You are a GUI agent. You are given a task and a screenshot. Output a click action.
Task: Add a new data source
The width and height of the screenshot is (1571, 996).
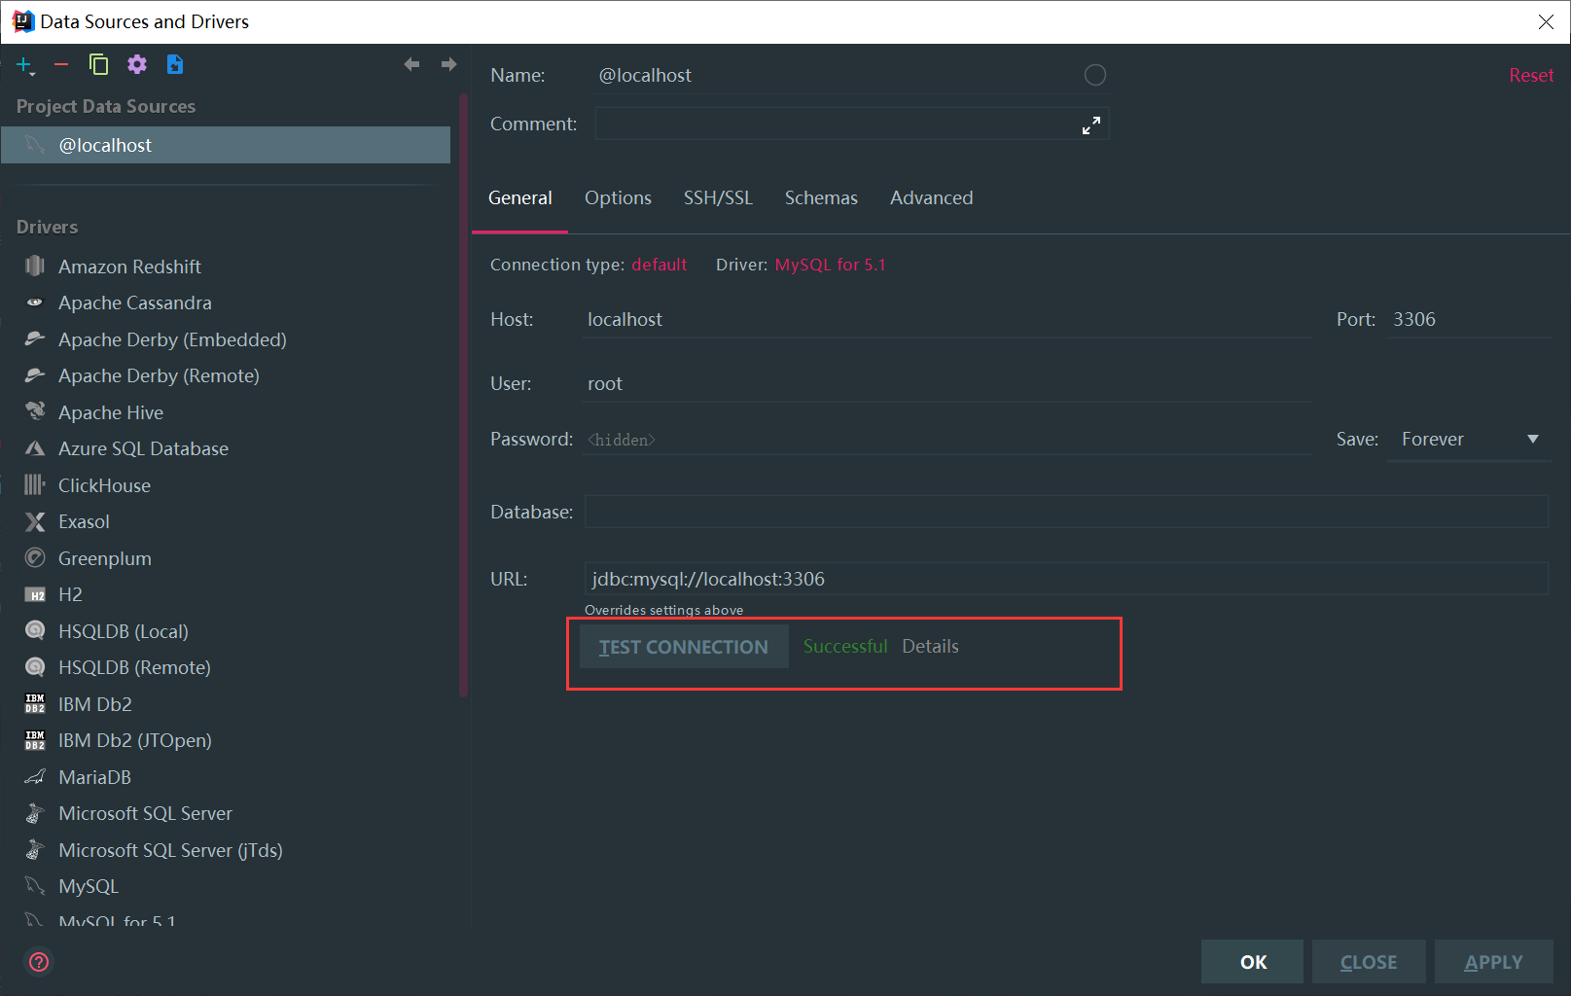21,64
